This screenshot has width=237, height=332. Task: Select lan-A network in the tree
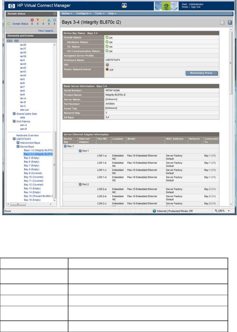pyautogui.click(x=23, y=98)
